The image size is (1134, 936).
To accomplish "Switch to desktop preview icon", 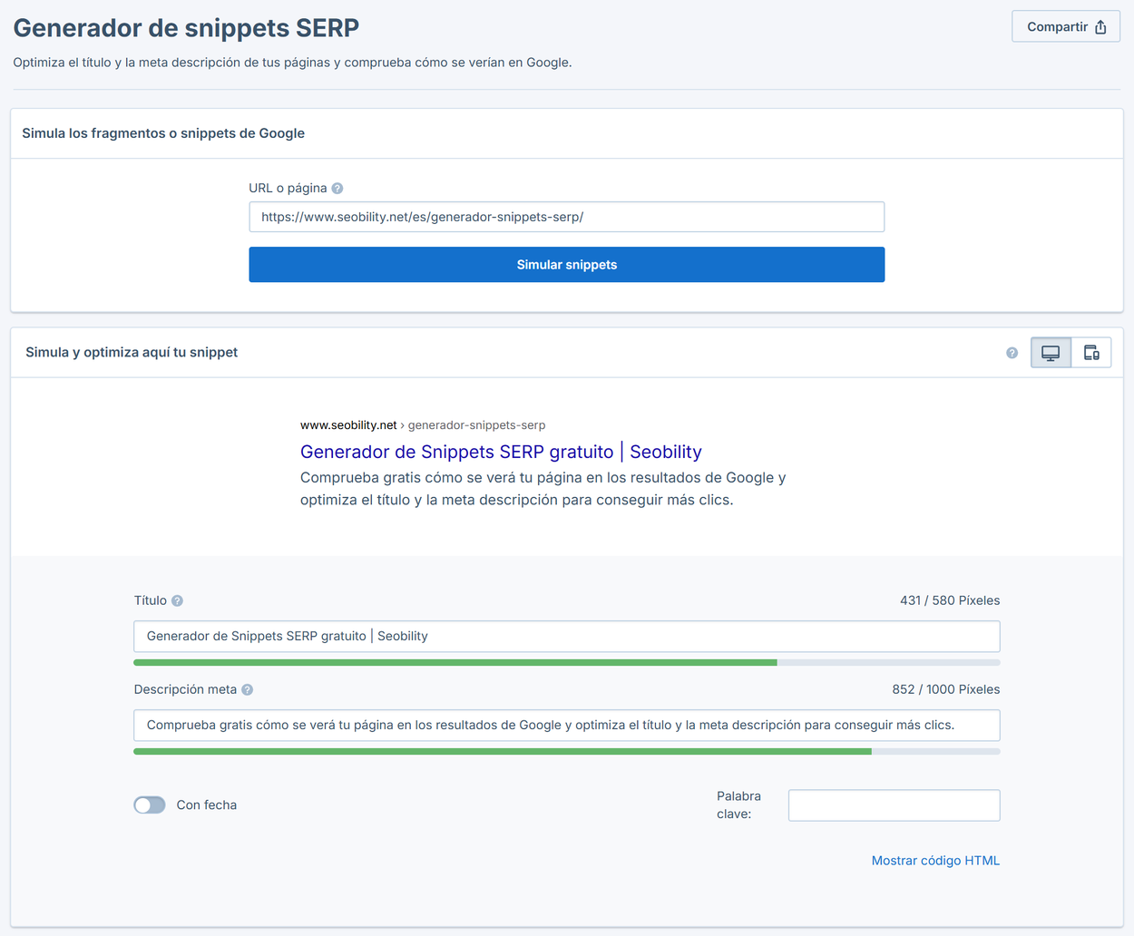I will (1051, 353).
